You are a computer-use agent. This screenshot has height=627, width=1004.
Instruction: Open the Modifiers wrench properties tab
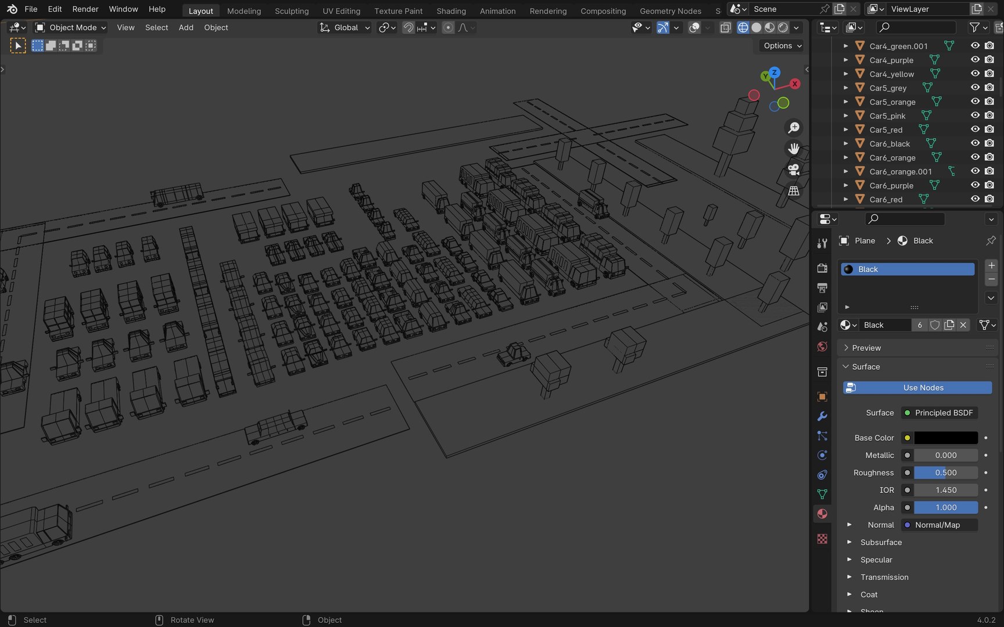(822, 416)
